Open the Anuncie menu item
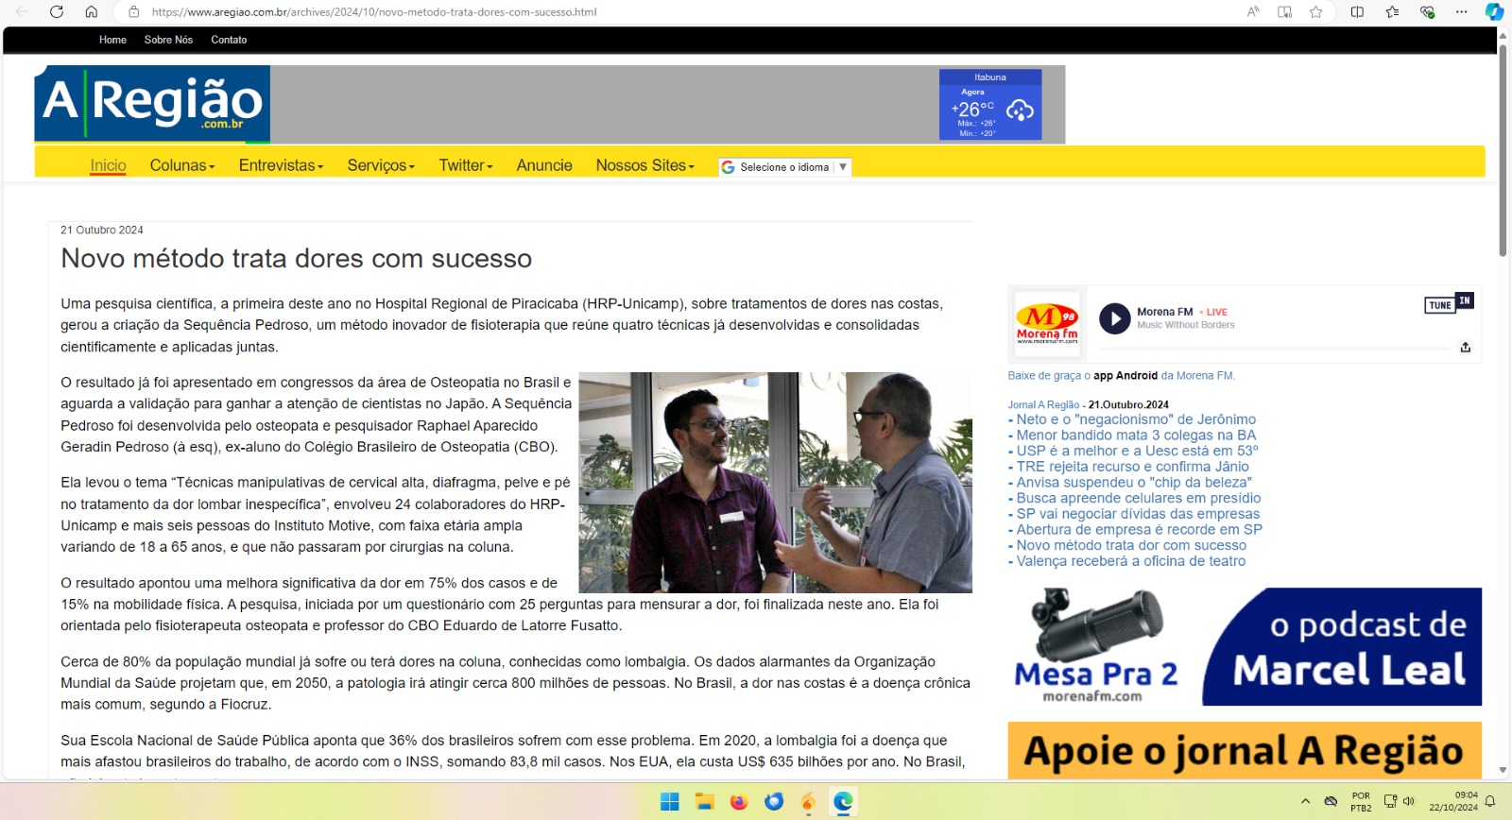Image resolution: width=1512 pixels, height=820 pixels. pos(544,165)
